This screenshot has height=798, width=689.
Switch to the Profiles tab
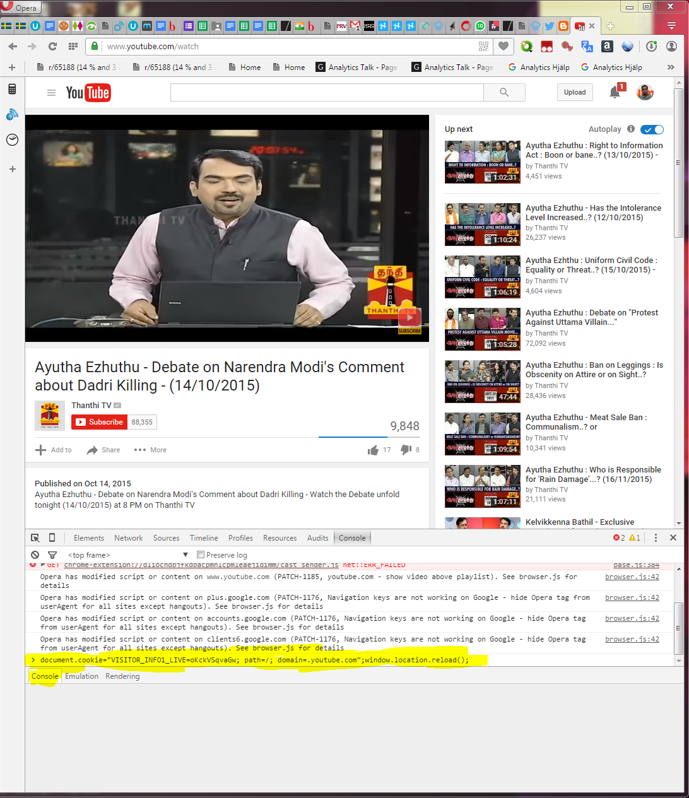pos(240,538)
